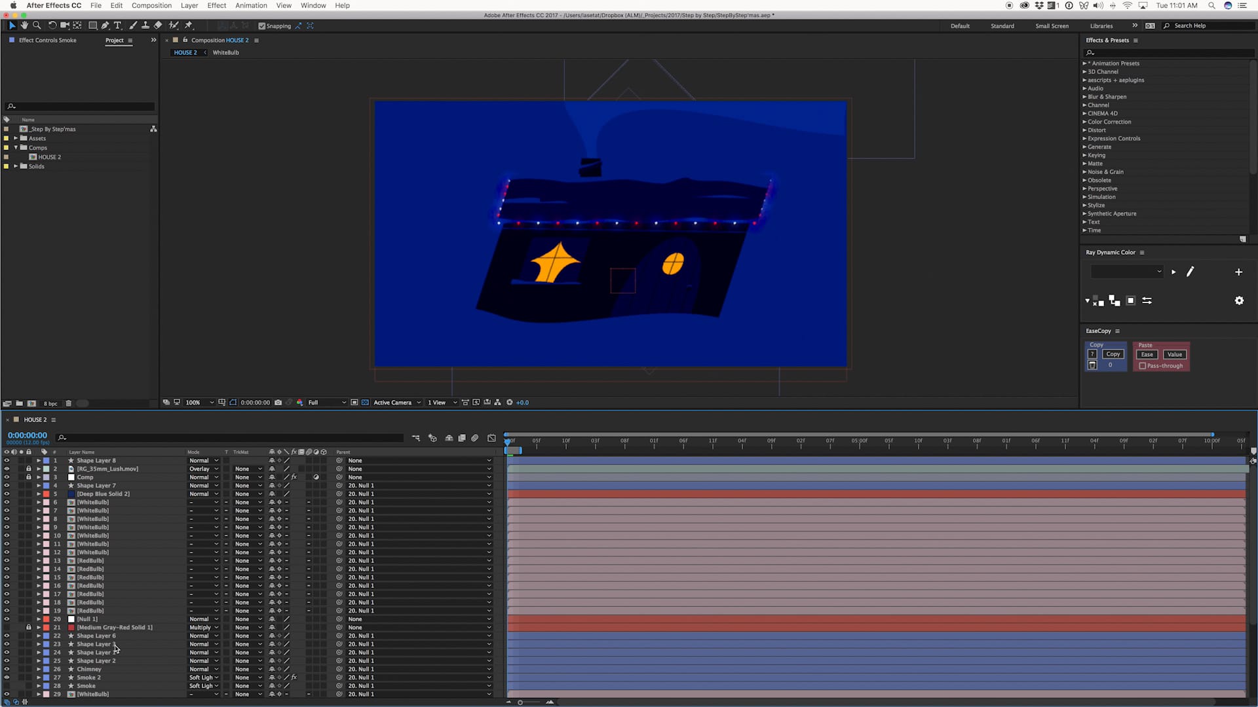Enable Snapping in the toolbar
Screen dimensions: 1258x707
(261, 26)
